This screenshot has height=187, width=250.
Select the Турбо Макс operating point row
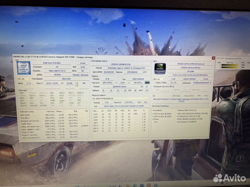[54, 123]
